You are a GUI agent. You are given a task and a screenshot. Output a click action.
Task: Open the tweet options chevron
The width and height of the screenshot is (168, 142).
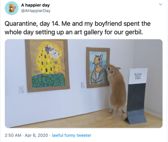click(160, 4)
